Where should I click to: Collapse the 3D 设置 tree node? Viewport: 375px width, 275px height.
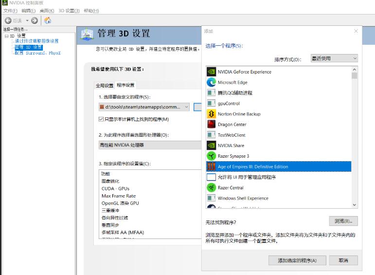tap(6, 36)
